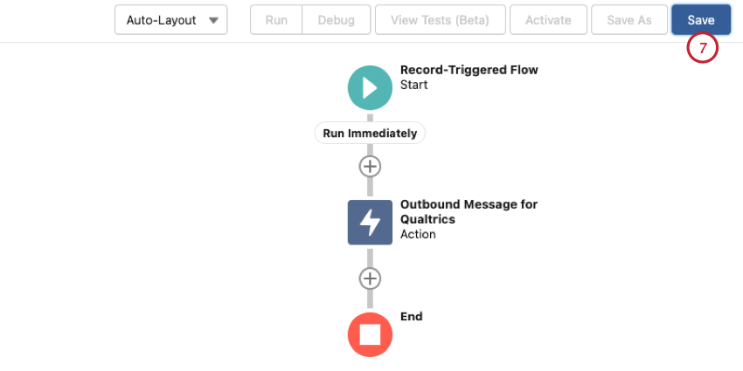
Task: Add element via plus below Run Immediately
Action: point(370,167)
